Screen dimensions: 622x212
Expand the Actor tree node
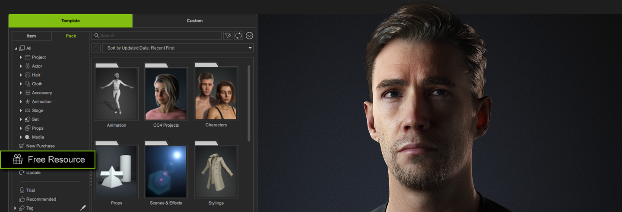(21, 66)
